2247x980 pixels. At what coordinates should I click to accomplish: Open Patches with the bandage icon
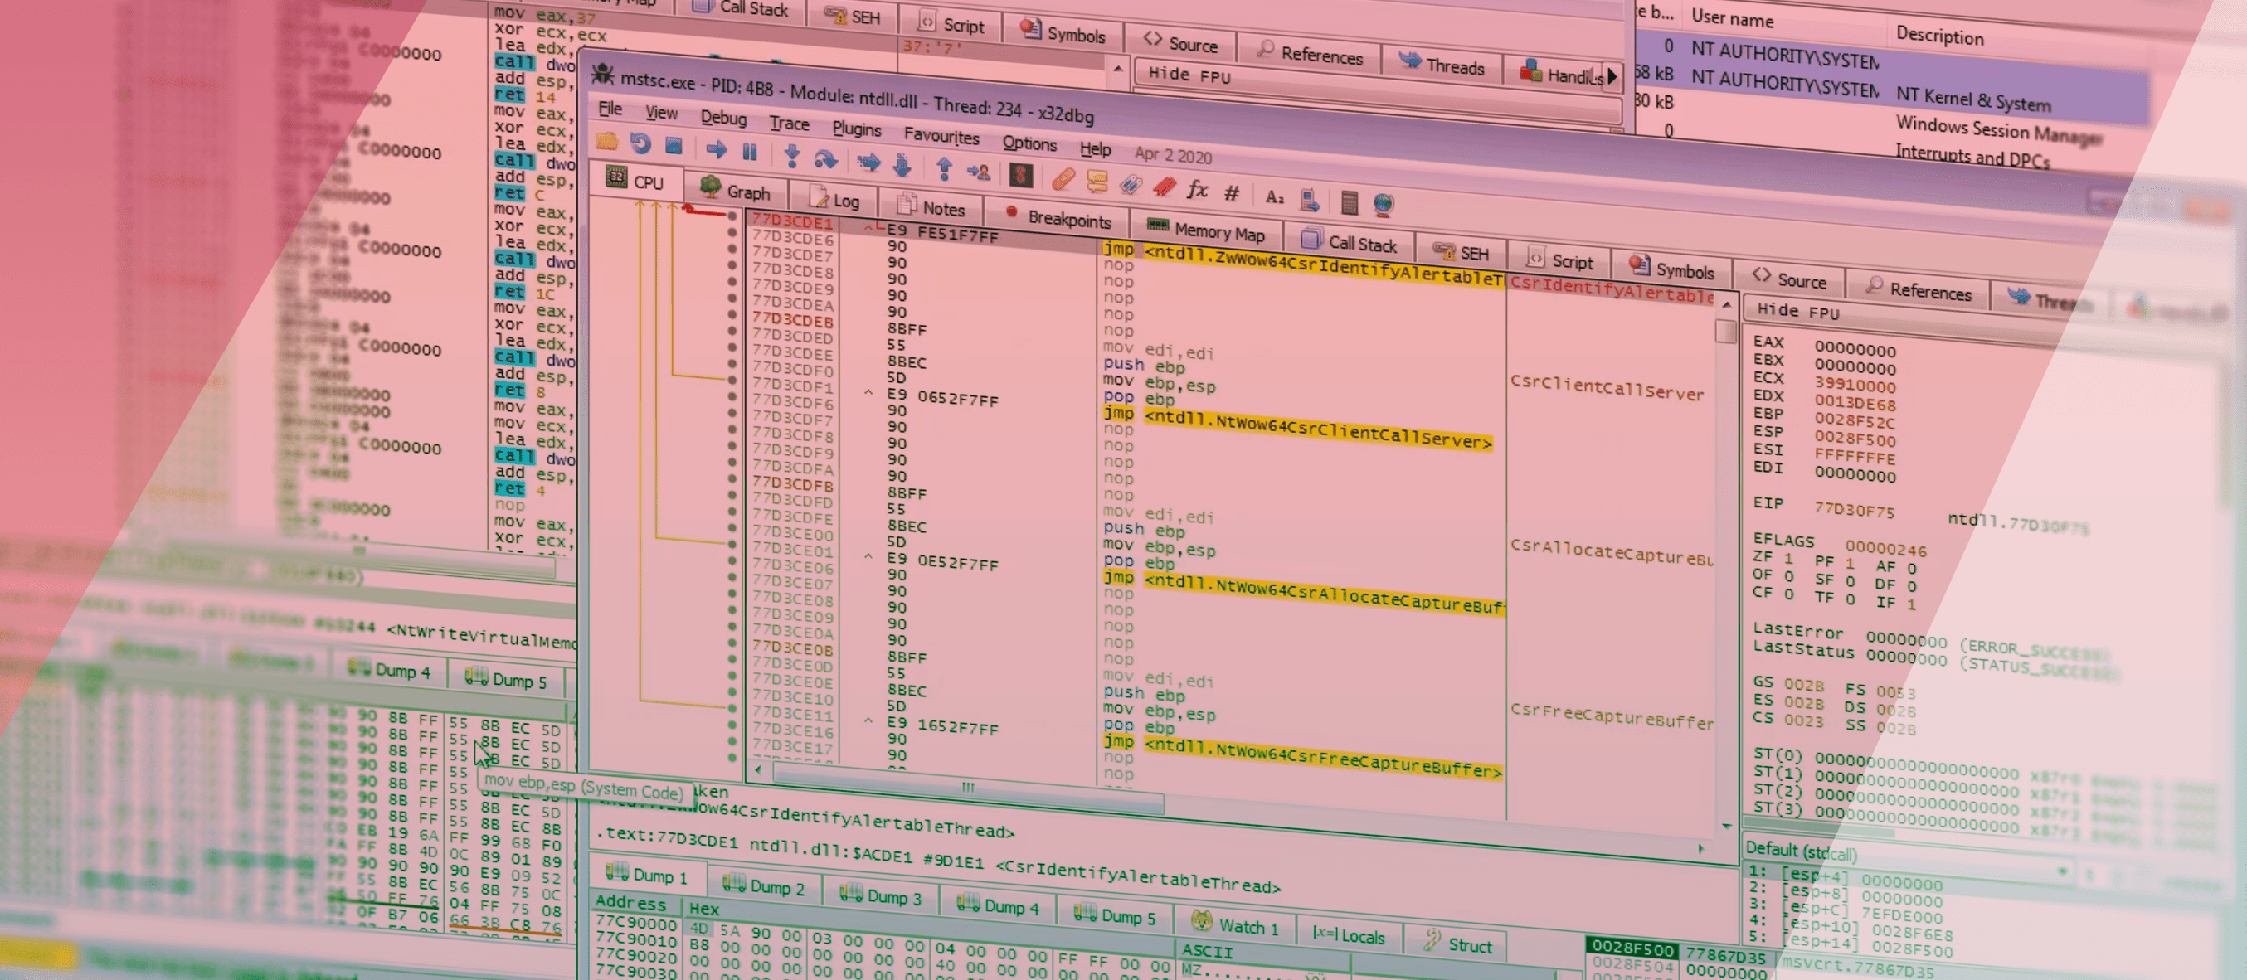[1063, 179]
